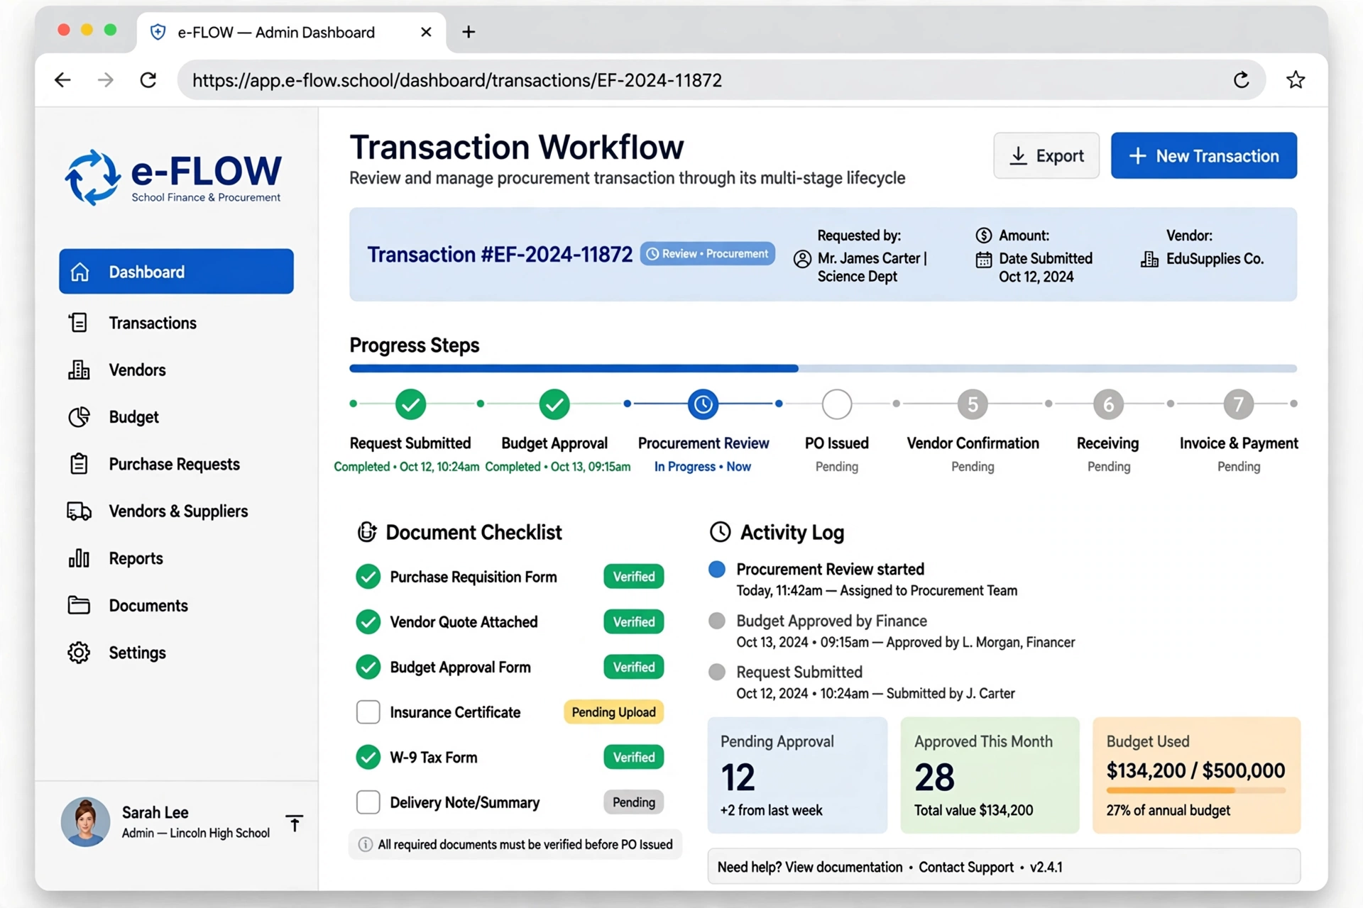
Task: Open the Pending Approval card
Action: click(797, 775)
